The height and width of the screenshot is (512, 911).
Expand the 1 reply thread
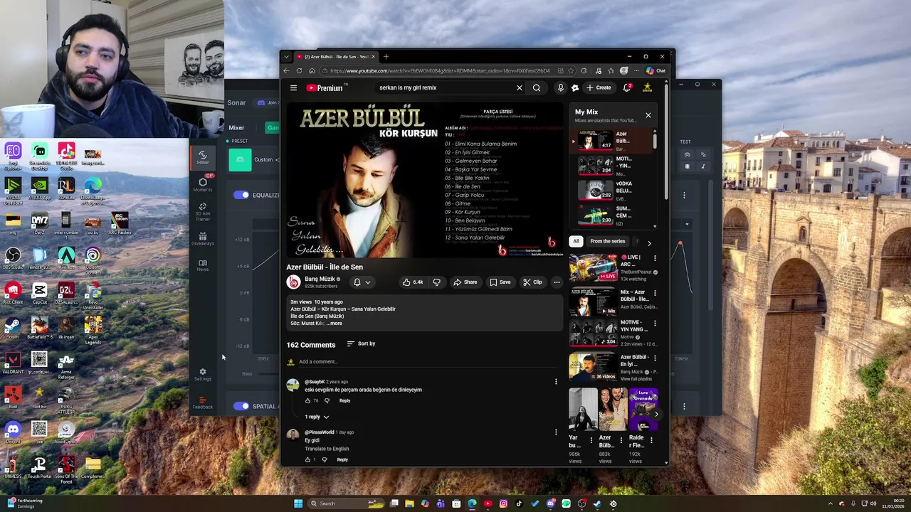click(x=317, y=417)
